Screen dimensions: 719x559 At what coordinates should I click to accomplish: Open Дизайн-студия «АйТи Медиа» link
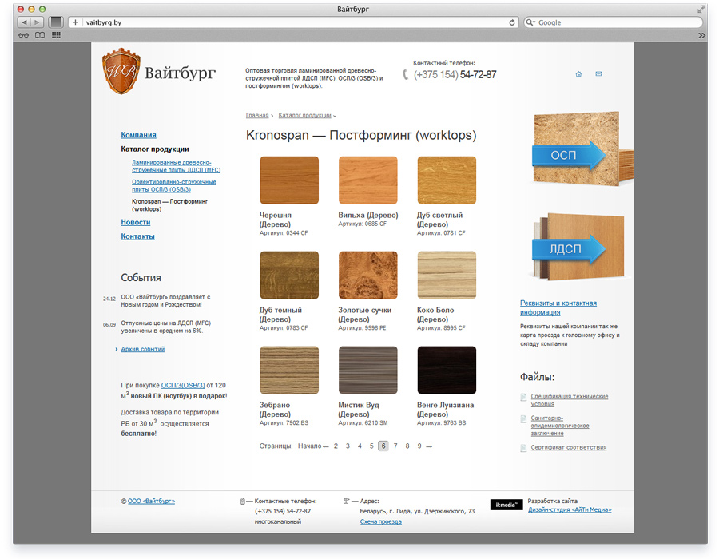570,510
